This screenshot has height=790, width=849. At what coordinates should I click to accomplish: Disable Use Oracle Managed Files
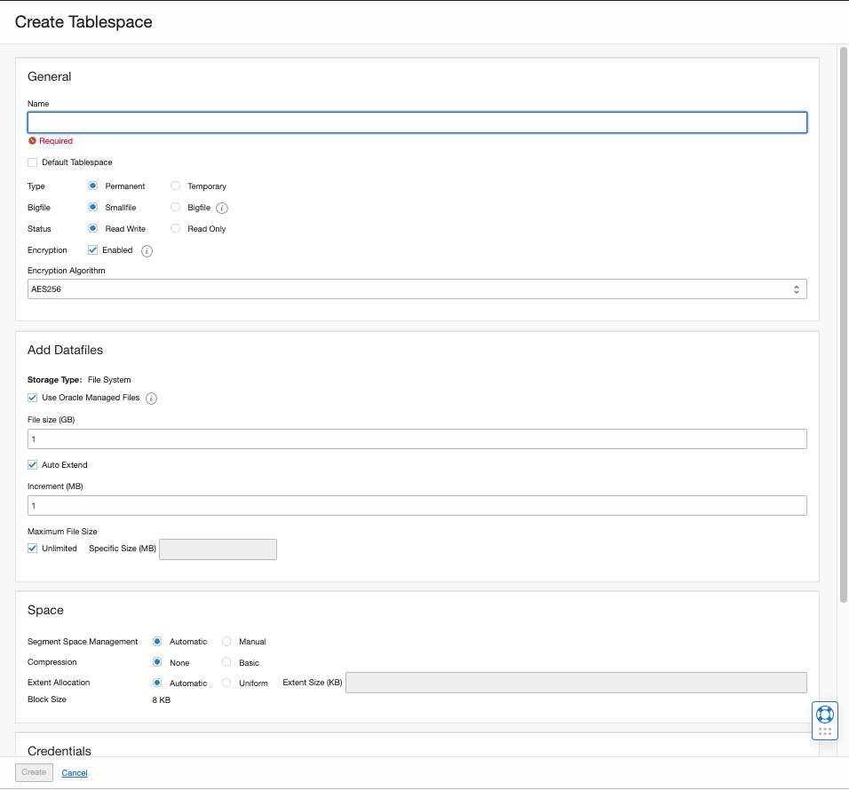[33, 398]
